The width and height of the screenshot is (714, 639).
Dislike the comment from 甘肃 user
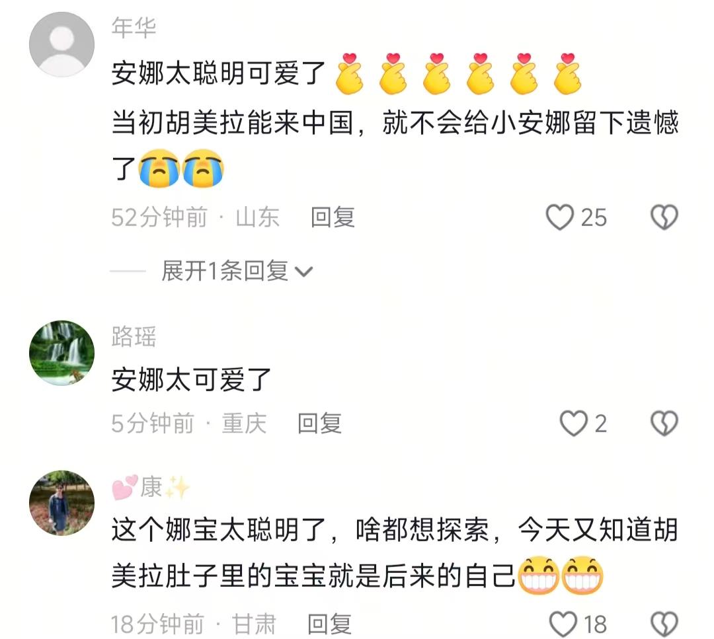pyautogui.click(x=664, y=624)
